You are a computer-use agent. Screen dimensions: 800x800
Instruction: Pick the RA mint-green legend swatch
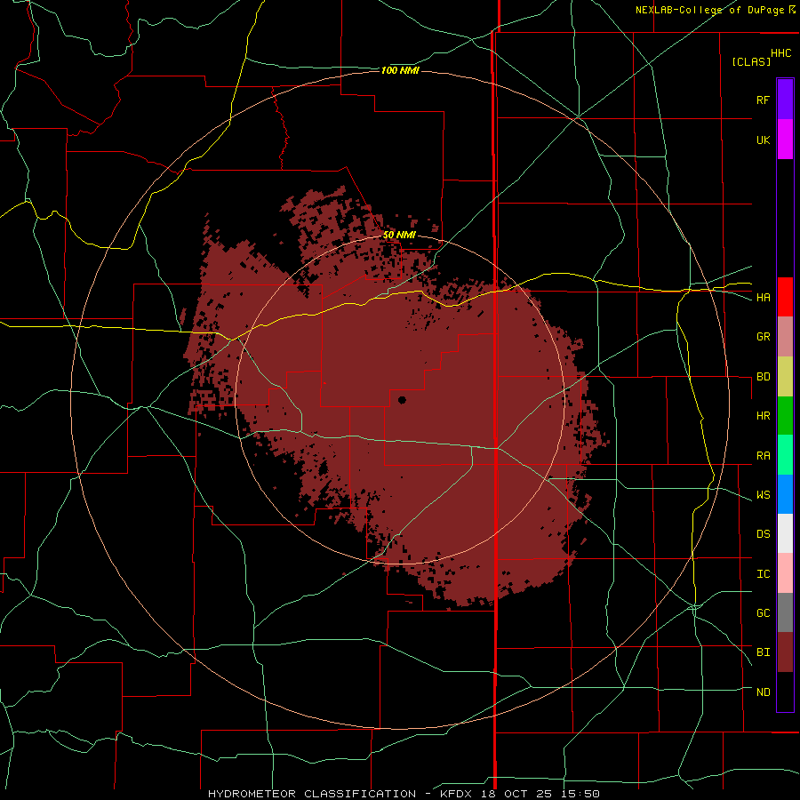[x=785, y=455]
